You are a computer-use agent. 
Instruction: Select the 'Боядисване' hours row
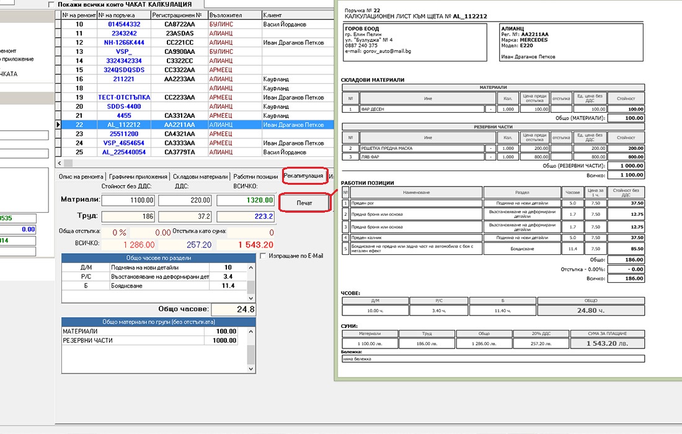coord(154,286)
